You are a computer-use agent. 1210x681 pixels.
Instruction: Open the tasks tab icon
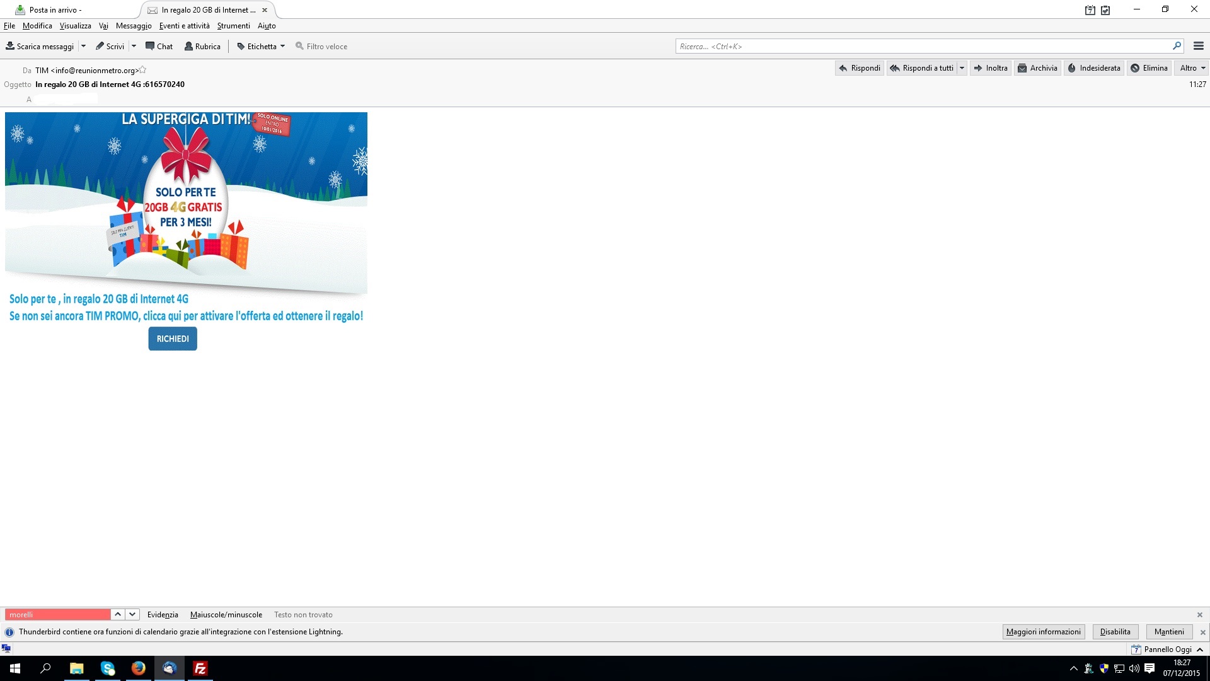click(1105, 10)
